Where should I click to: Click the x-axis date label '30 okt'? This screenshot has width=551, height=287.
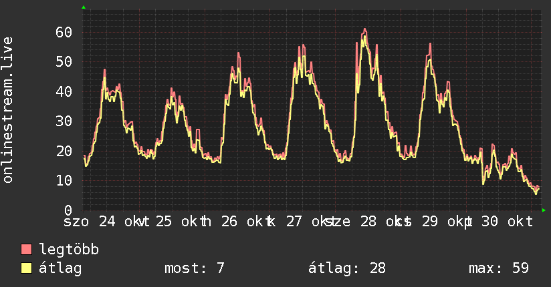[507, 222]
